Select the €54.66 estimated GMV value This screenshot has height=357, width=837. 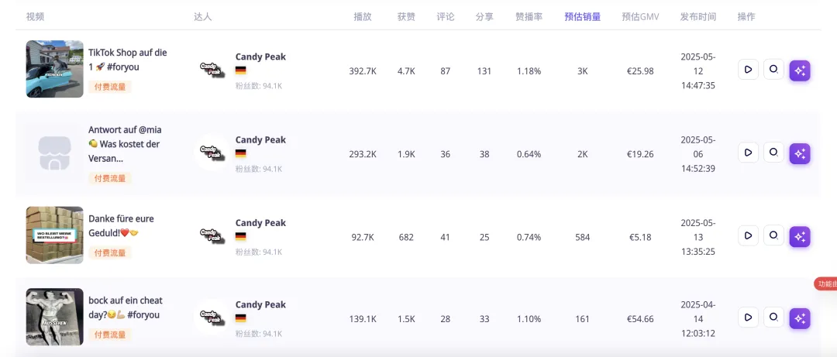pos(640,319)
